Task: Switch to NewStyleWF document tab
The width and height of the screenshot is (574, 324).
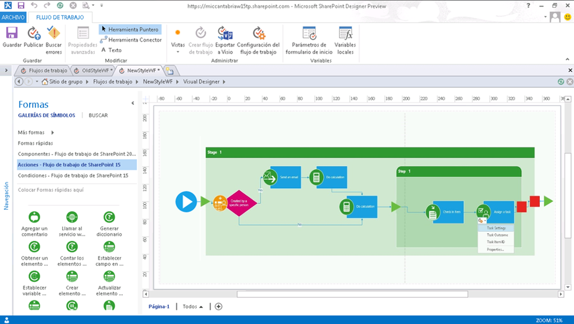Action: pos(140,71)
